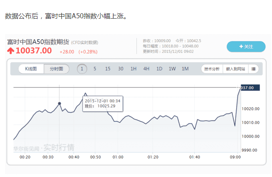Image resolution: width=272 pixels, height=177 pixels.
Task: Switch to 分时图 chart mode
Action: [56, 69]
